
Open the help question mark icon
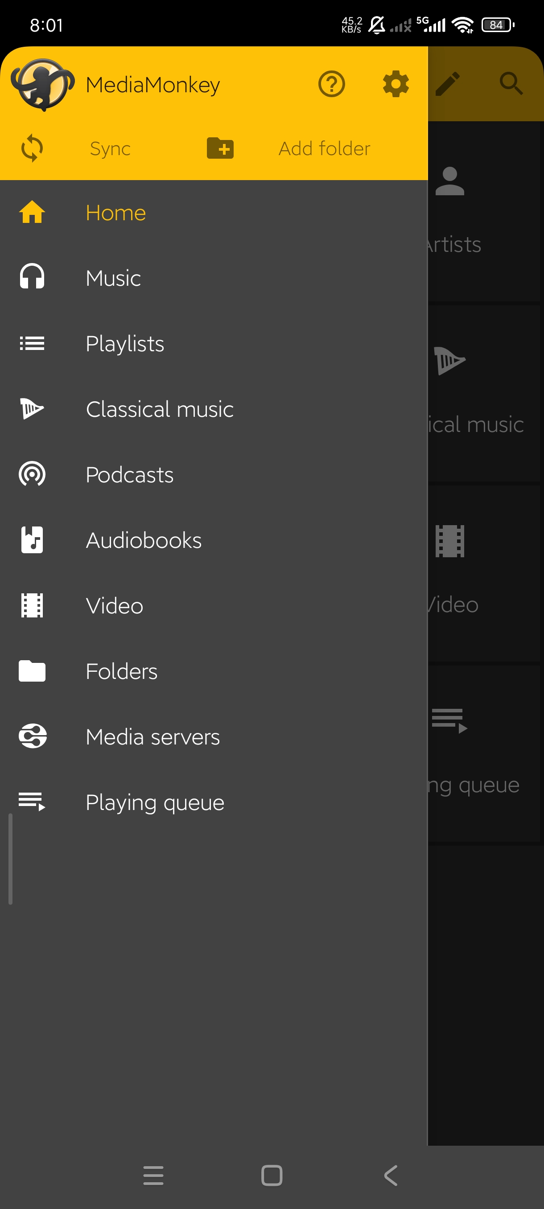[x=331, y=84]
